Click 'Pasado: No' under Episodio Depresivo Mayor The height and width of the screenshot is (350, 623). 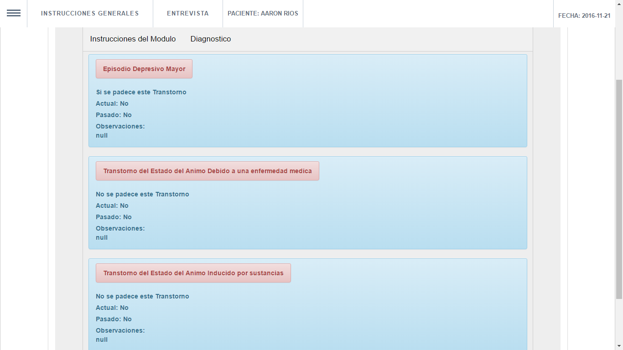tap(114, 115)
